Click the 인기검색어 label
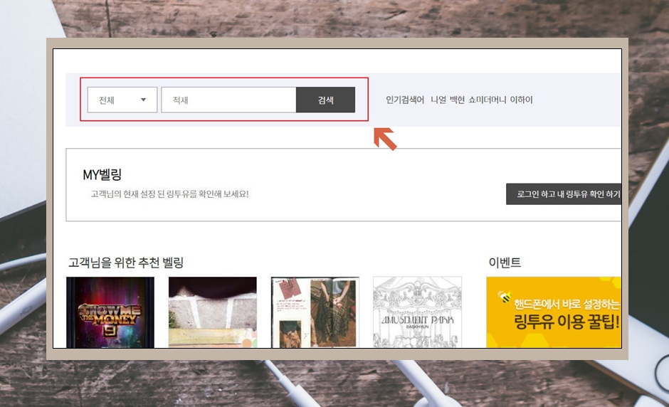The image size is (669, 407). coord(405,100)
